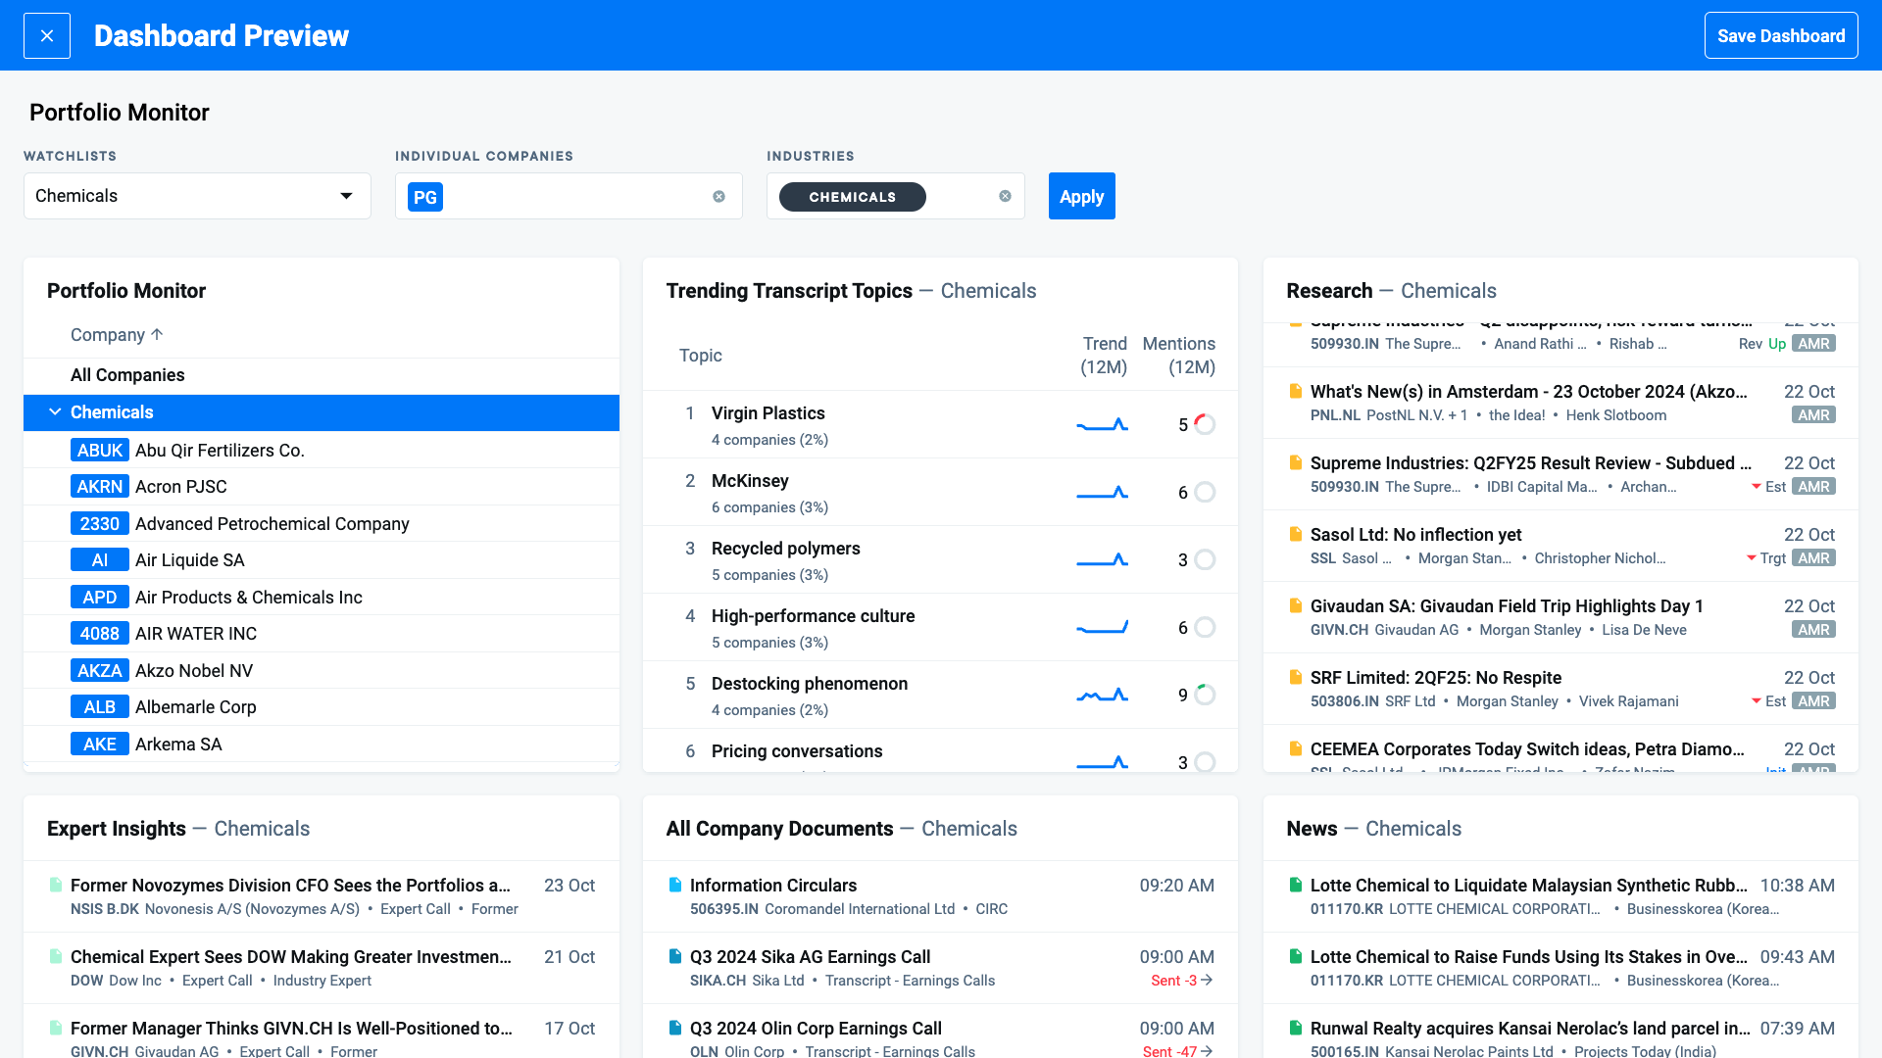The height and width of the screenshot is (1058, 1882).
Task: Click the 4088 ticker badge
Action: [x=100, y=634]
